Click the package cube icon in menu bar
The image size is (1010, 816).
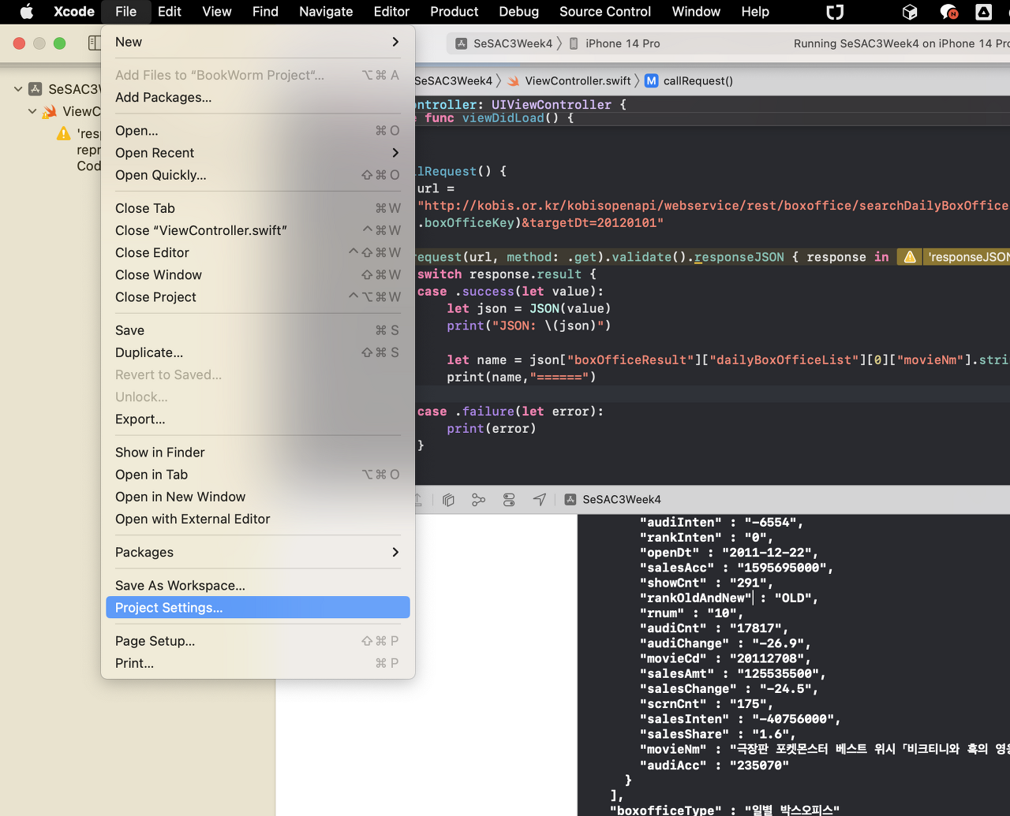click(x=910, y=12)
